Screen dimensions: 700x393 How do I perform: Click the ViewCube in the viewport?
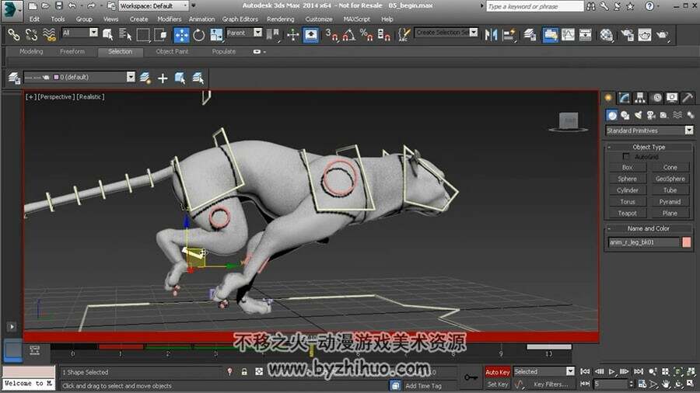tap(569, 121)
